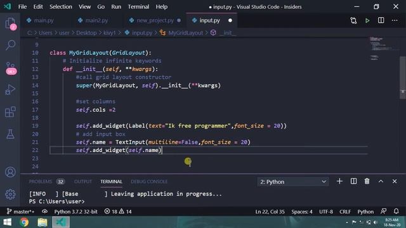Open the Edit menu
Viewport: 406px width, 228px height.
(38, 7)
